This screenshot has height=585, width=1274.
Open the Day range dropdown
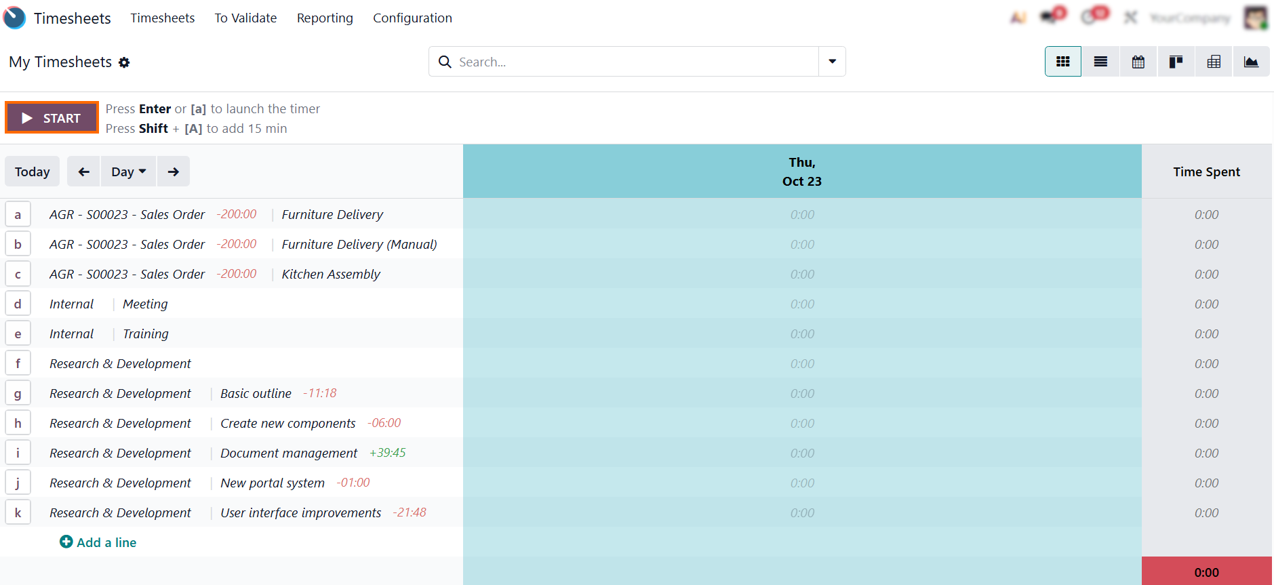click(x=128, y=172)
